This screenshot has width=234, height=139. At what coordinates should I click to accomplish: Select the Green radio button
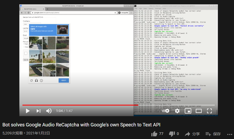coord(24,47)
